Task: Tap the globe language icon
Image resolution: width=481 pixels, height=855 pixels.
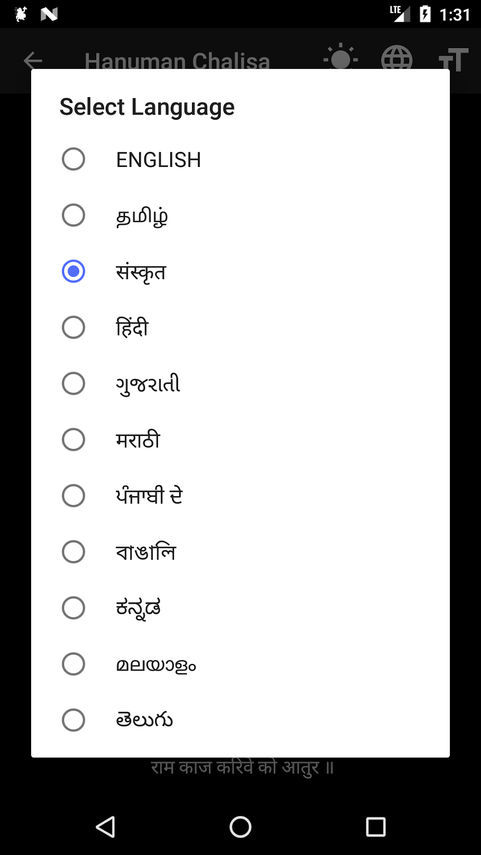Action: coord(396,58)
